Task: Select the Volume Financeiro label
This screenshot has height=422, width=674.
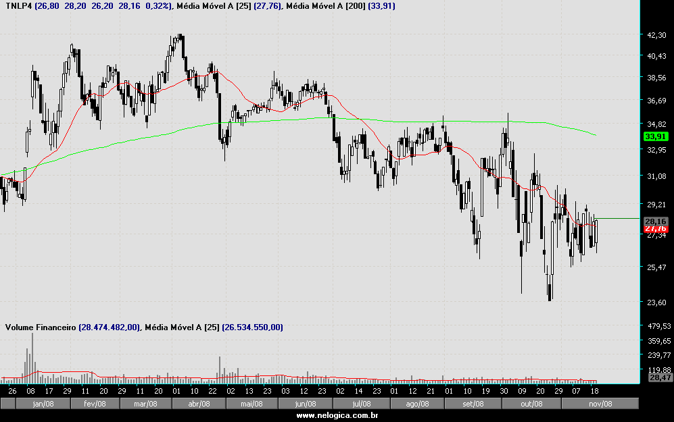Action: (x=41, y=327)
